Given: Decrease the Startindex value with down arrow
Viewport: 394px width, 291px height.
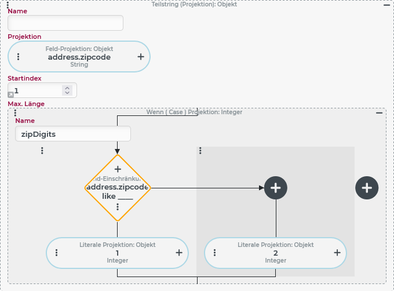Looking at the screenshot, I should coord(67,93).
